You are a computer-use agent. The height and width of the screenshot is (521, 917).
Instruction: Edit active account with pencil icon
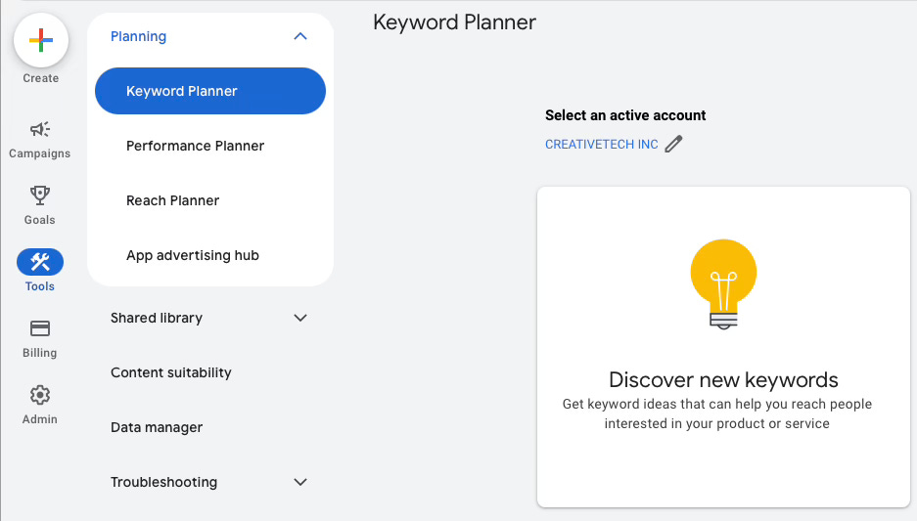(673, 144)
